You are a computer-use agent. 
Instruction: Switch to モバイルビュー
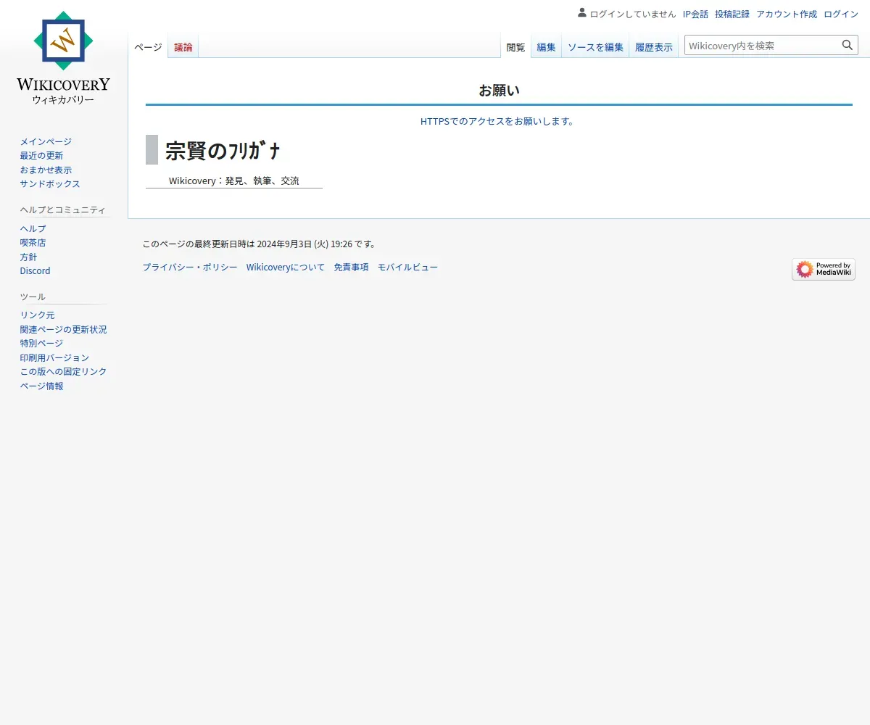pyautogui.click(x=407, y=267)
